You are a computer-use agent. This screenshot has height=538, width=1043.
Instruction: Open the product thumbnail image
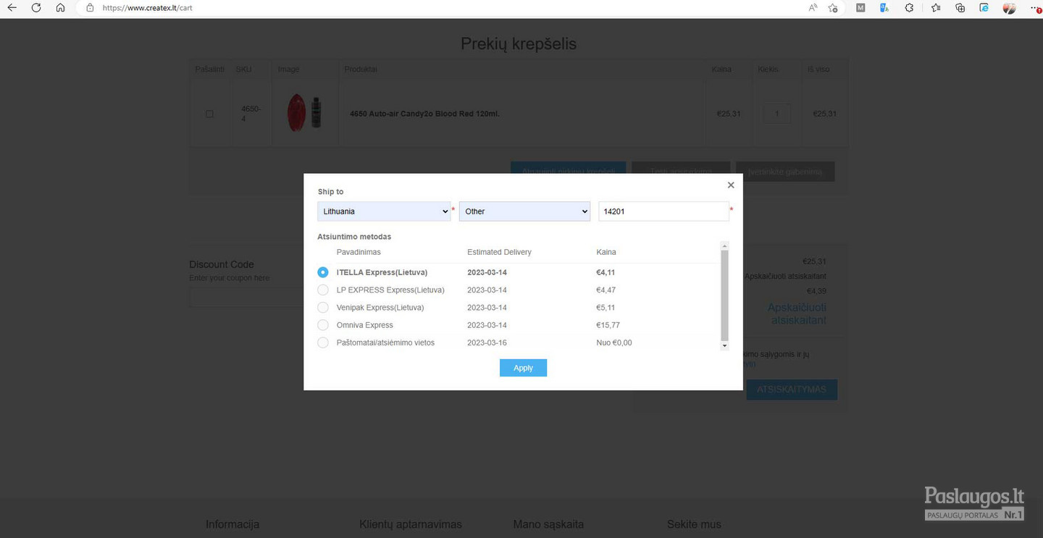304,112
